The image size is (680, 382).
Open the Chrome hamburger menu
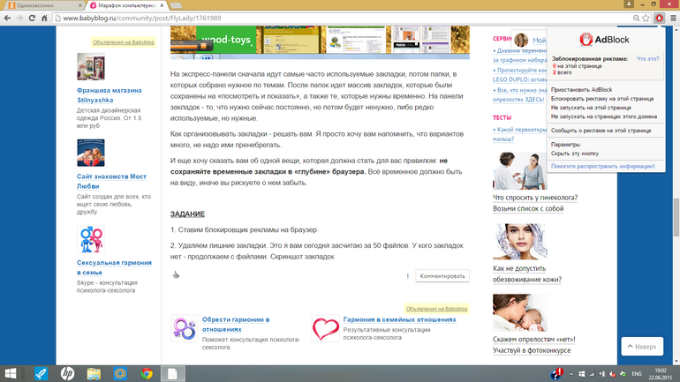pos(673,18)
